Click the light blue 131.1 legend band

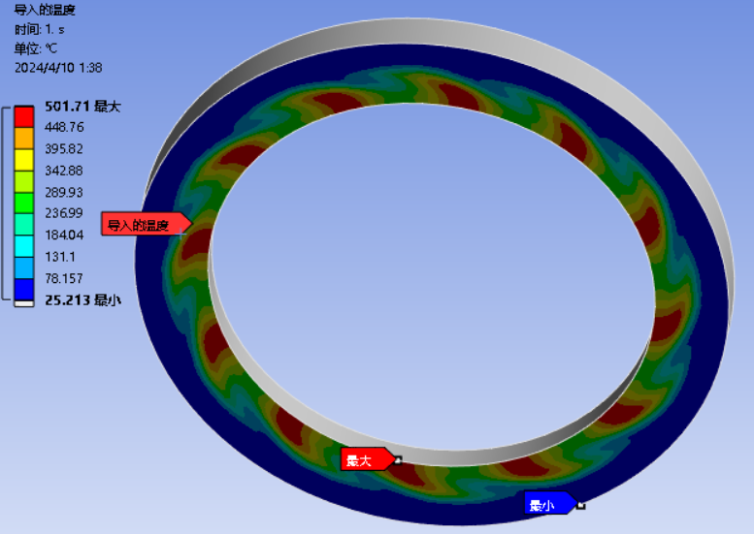click(24, 267)
